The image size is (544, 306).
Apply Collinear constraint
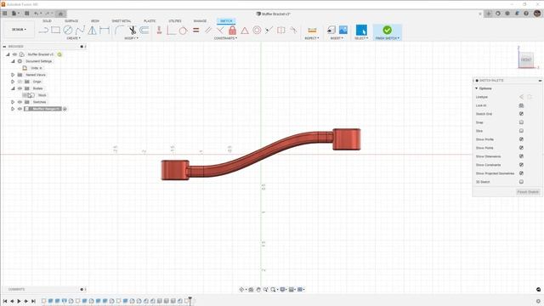[x=269, y=31]
